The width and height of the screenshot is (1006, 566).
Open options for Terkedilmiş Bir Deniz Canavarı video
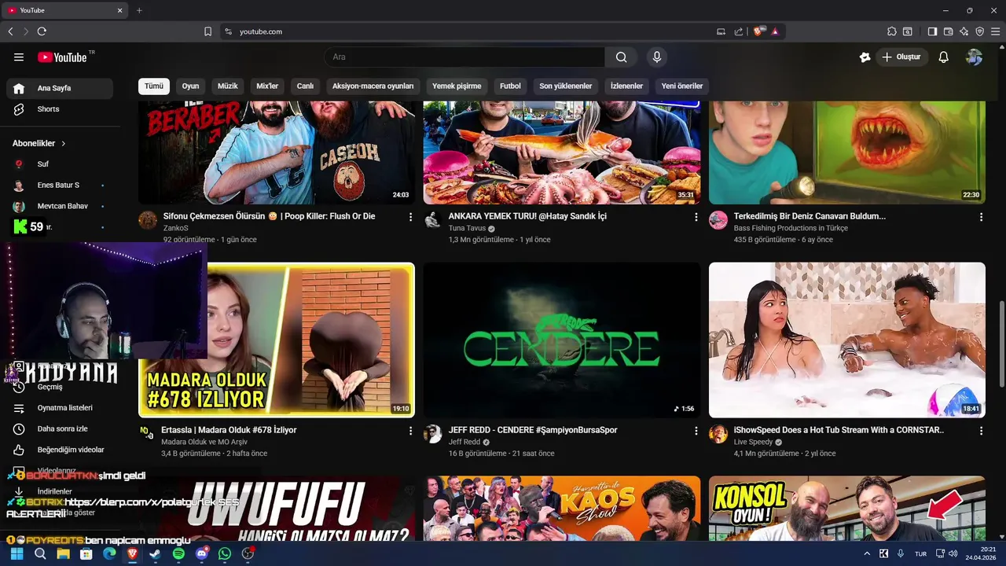tap(981, 216)
